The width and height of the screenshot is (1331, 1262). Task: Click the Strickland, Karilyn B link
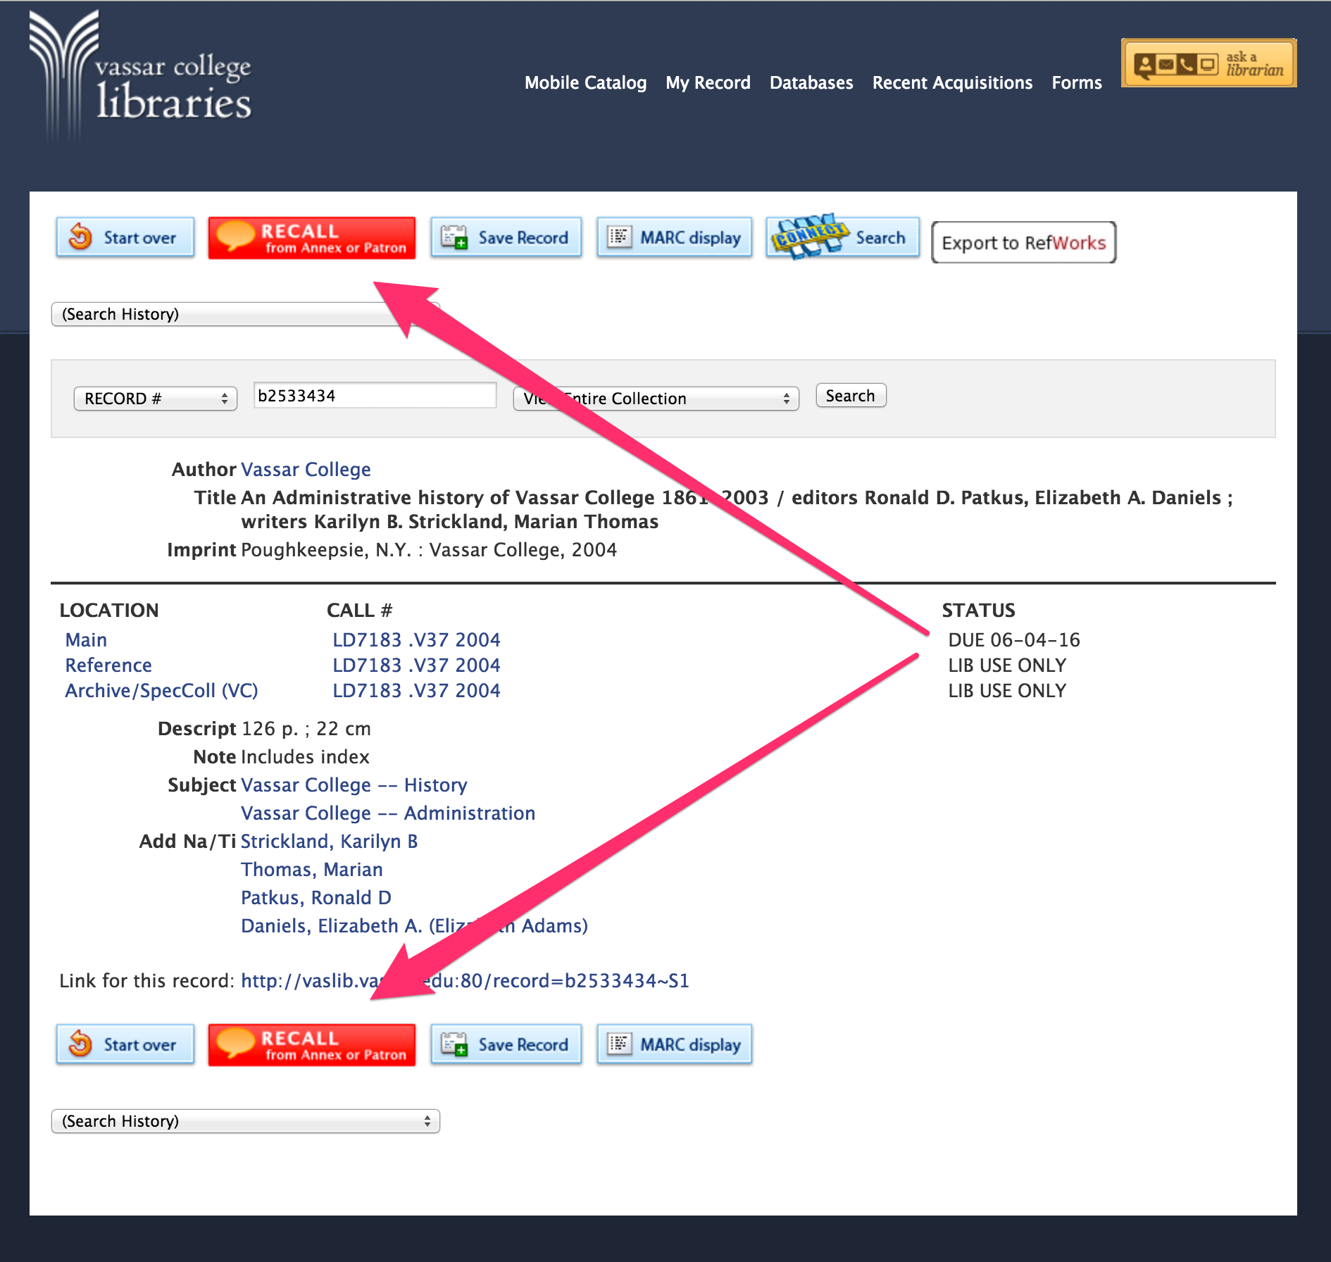point(330,842)
